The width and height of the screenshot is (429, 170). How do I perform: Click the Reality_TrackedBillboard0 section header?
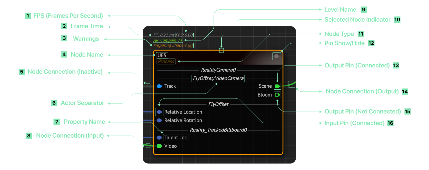[x=218, y=130]
